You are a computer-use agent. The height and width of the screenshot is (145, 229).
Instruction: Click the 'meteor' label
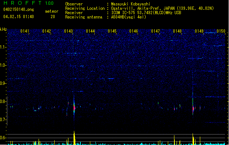(52, 11)
